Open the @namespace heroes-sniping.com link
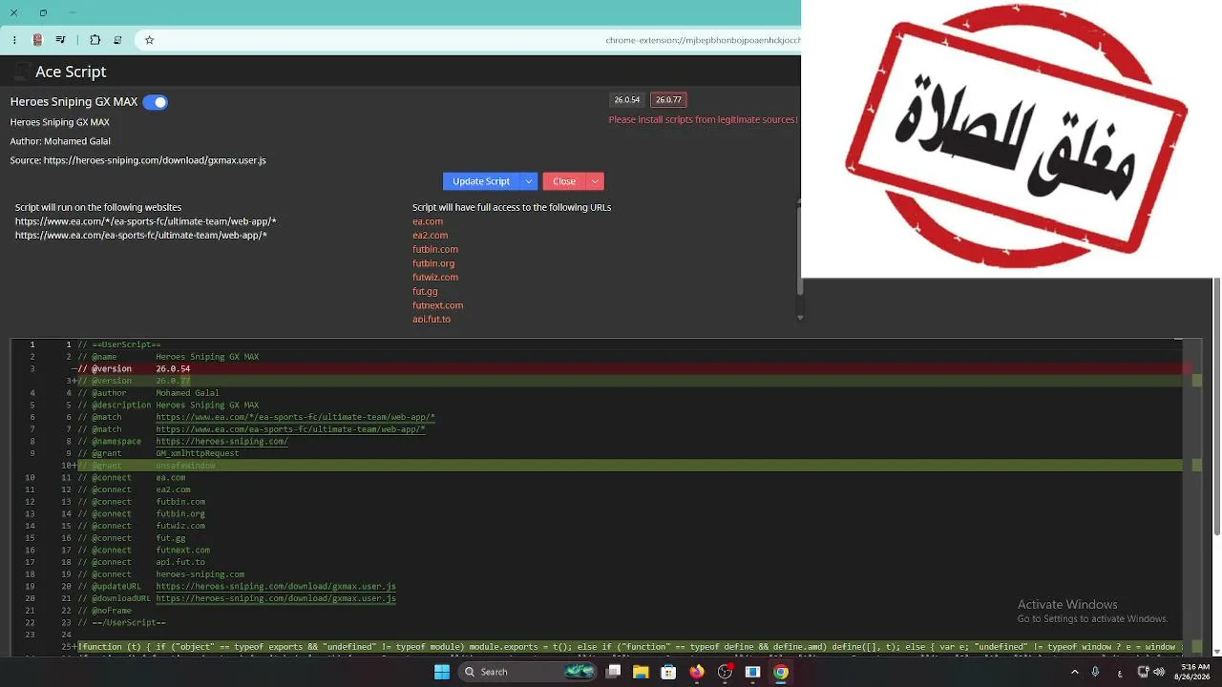The width and height of the screenshot is (1222, 687). pyautogui.click(x=221, y=442)
